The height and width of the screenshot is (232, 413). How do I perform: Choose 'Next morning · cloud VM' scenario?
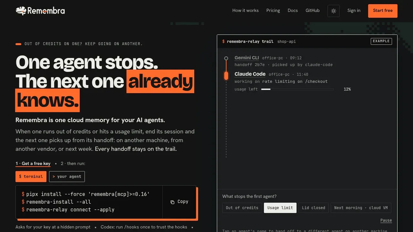click(361, 208)
